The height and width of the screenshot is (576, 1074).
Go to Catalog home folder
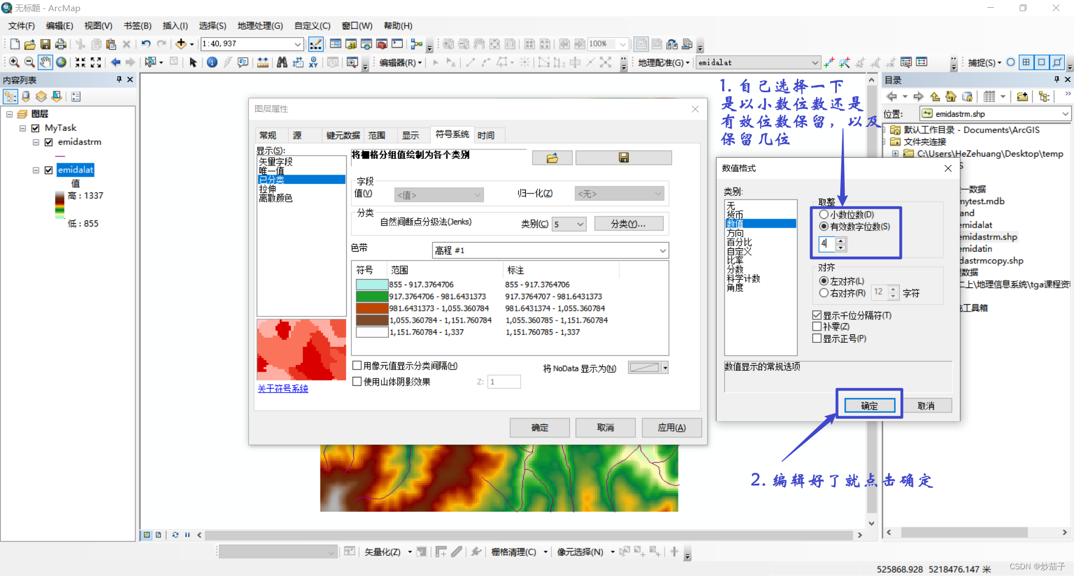(x=951, y=97)
